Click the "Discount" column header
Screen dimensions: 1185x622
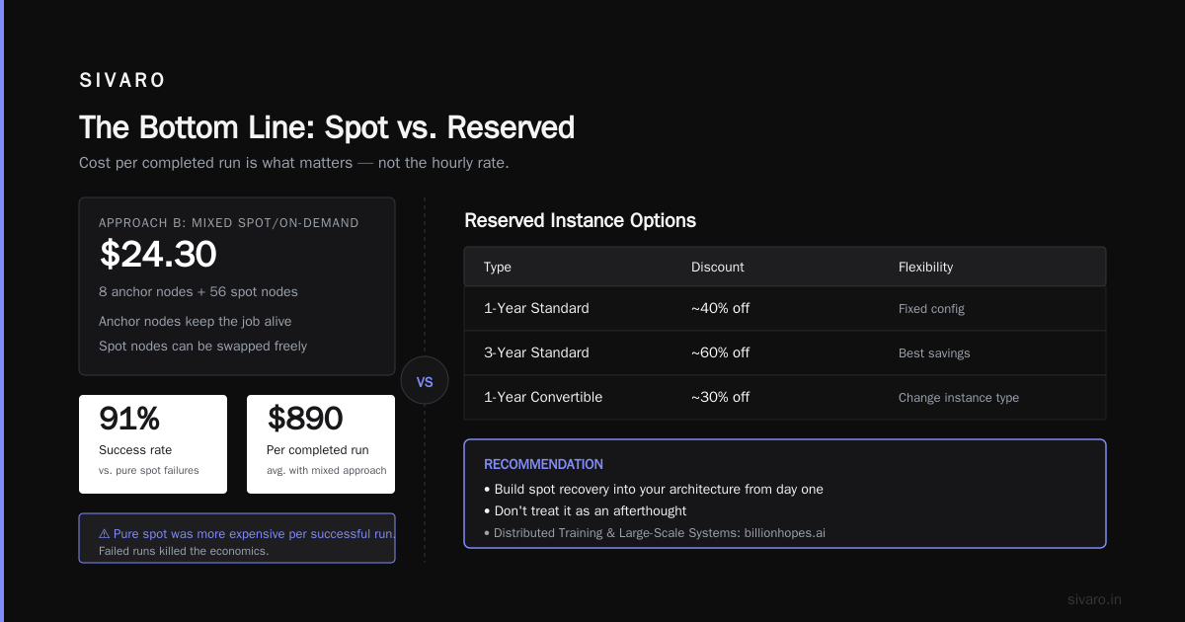718,267
